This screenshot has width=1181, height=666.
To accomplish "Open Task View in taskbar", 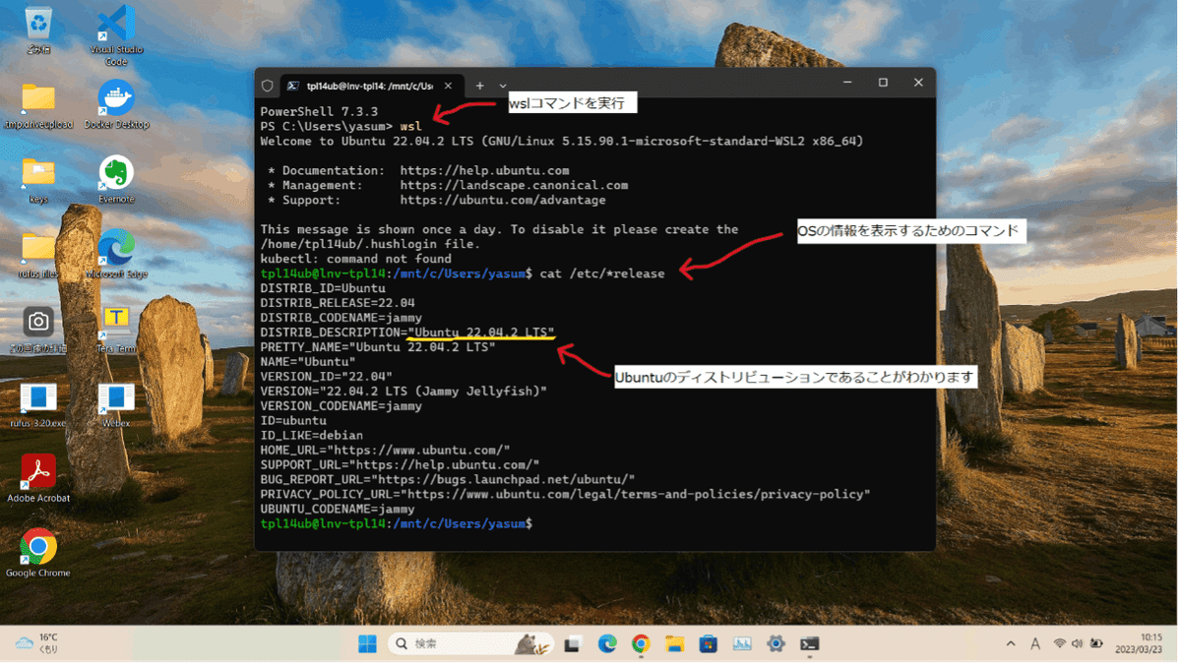I will click(x=573, y=643).
